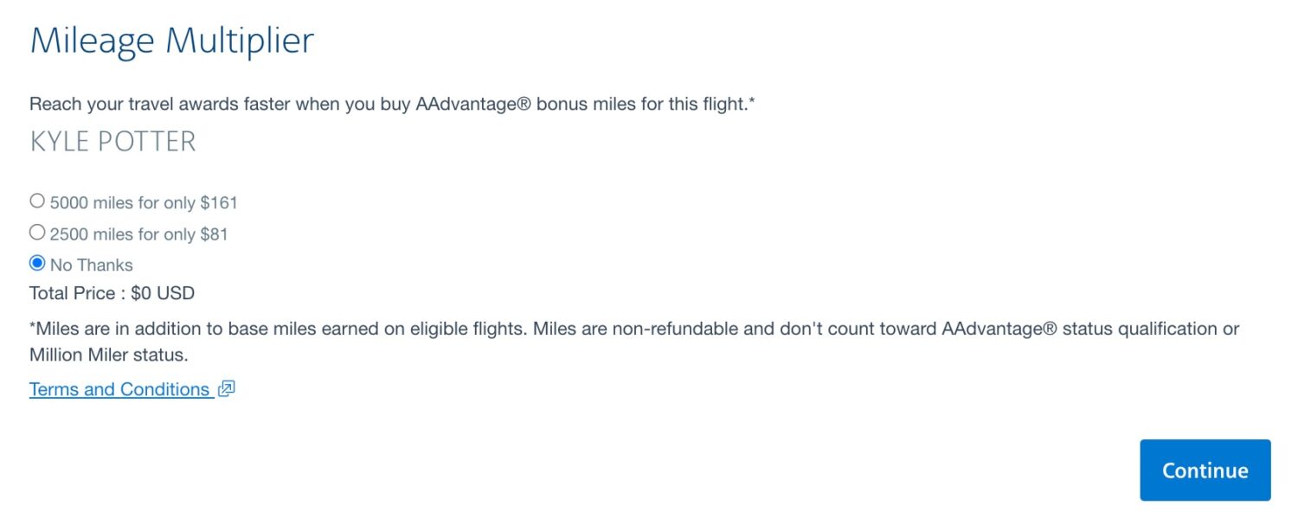Click the underlined Terms and Conditions text
This screenshot has width=1298, height=531.
pos(119,389)
